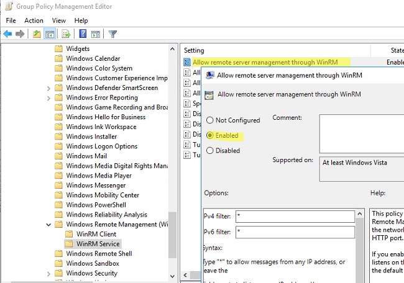Expand the Windows Security tree node

[x=48, y=274]
